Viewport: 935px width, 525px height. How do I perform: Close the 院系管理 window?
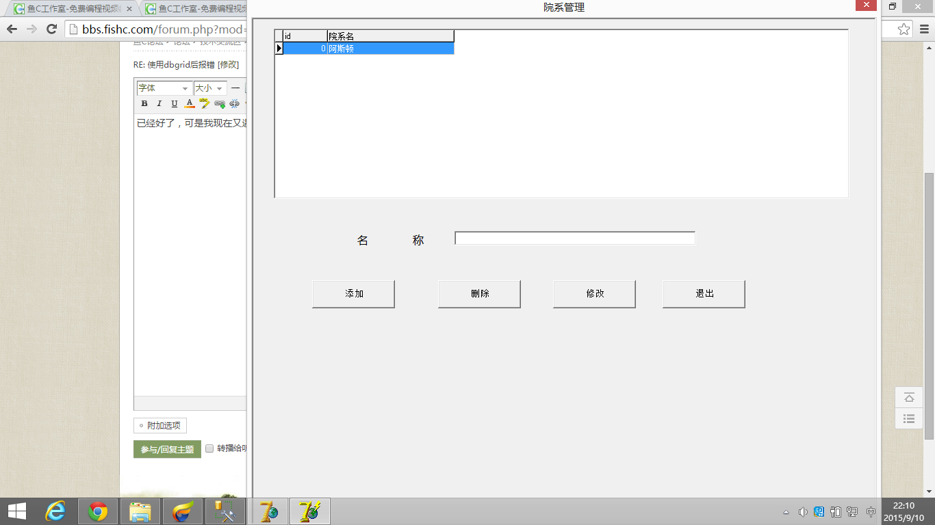pyautogui.click(x=866, y=5)
